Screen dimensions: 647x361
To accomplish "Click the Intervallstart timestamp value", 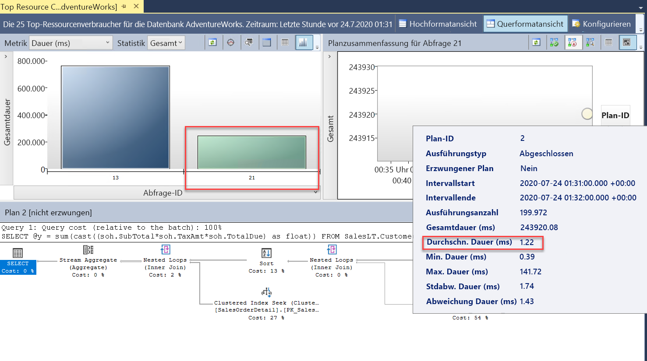I will 577,183.
